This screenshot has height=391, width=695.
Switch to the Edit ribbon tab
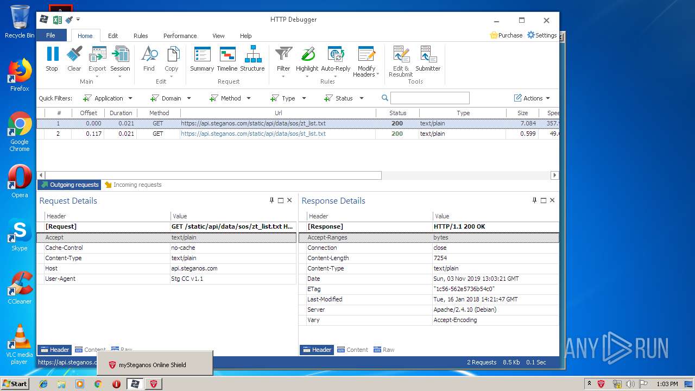(113, 36)
